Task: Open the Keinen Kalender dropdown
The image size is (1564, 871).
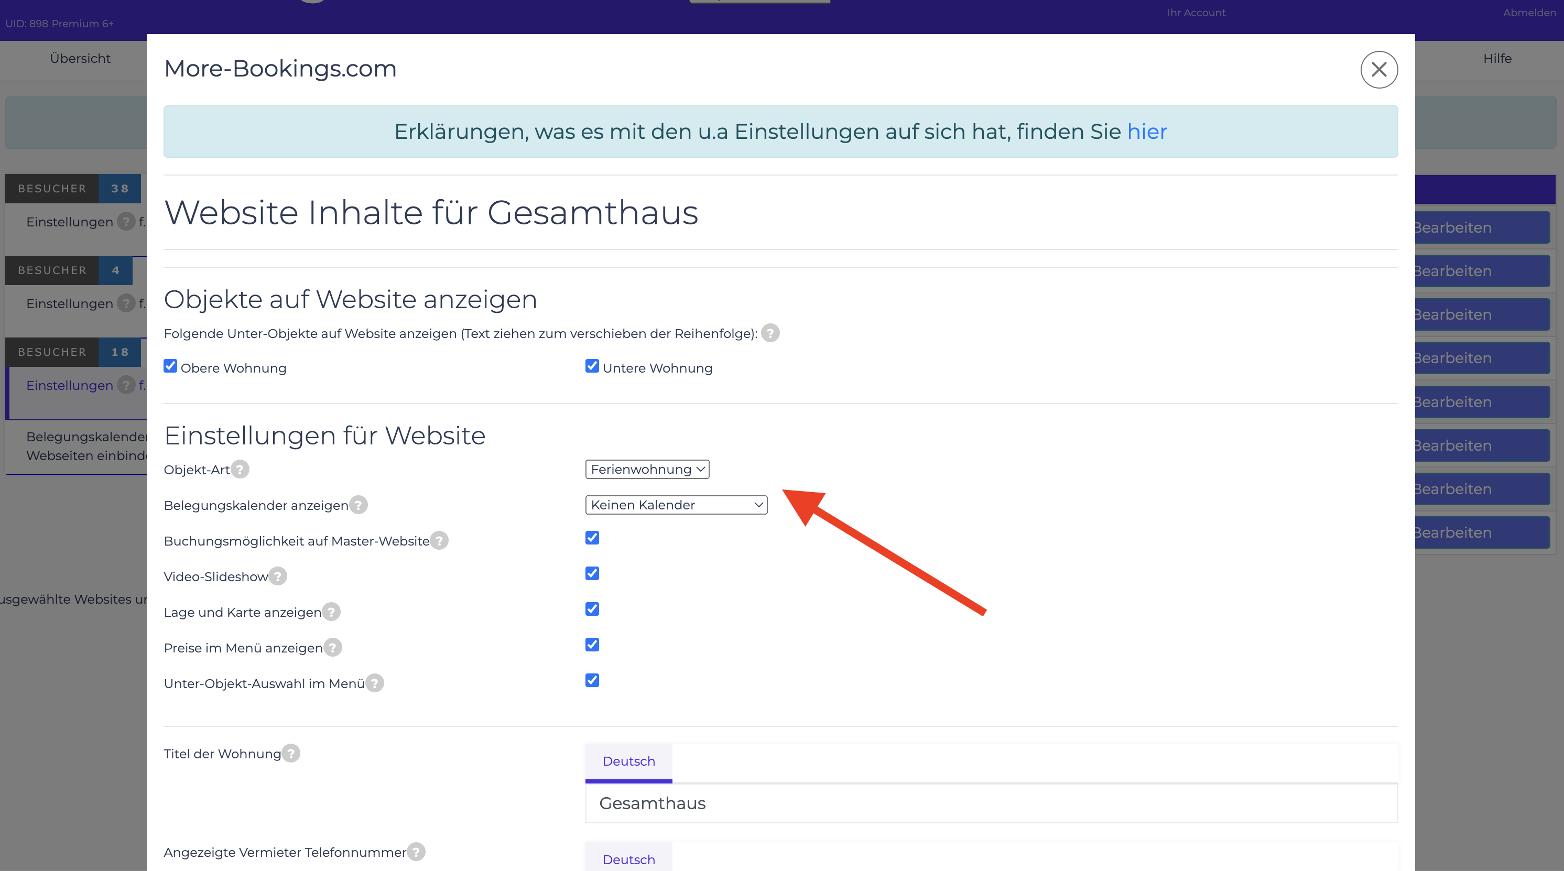Action: pyautogui.click(x=676, y=505)
